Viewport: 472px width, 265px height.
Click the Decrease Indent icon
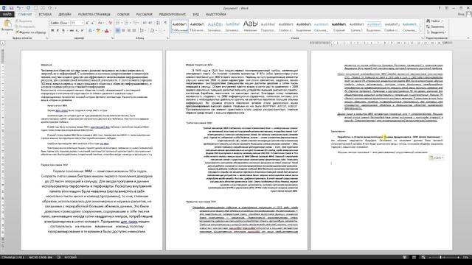tap(145, 23)
